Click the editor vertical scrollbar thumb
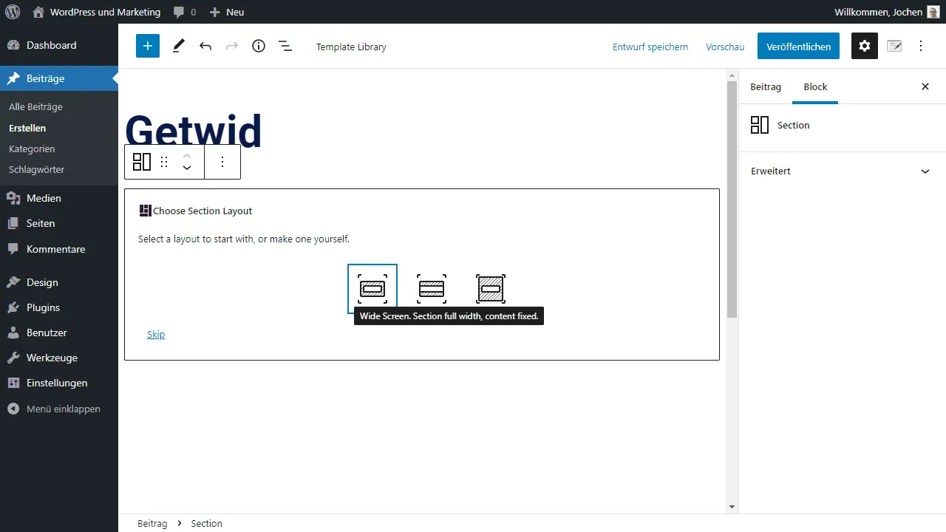The width and height of the screenshot is (946, 532). [x=732, y=199]
